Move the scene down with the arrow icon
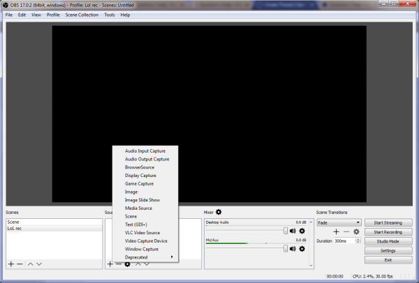The height and width of the screenshot is (283, 419). coord(39,264)
